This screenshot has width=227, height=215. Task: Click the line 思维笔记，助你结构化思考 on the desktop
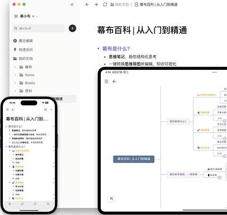132,57
